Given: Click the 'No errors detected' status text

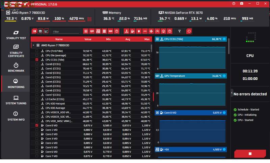Looking at the screenshot, I should click(x=250, y=94).
